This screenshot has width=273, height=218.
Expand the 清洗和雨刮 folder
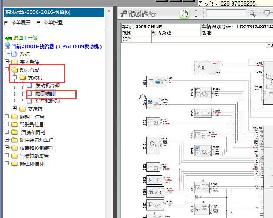(7, 132)
